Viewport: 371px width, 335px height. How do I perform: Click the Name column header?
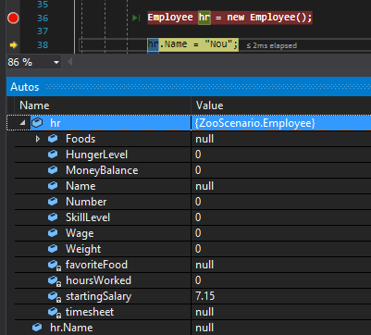[103, 105]
